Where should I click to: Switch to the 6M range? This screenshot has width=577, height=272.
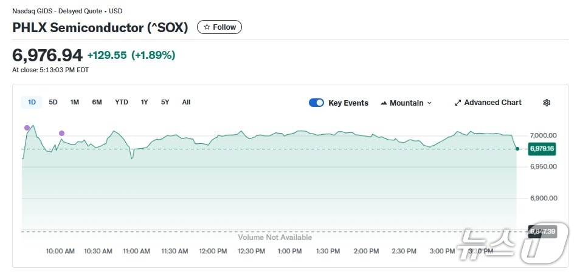[97, 102]
